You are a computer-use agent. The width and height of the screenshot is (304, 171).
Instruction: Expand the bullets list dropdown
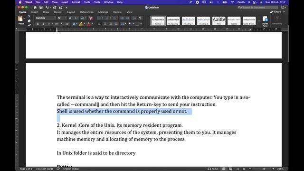103,18
